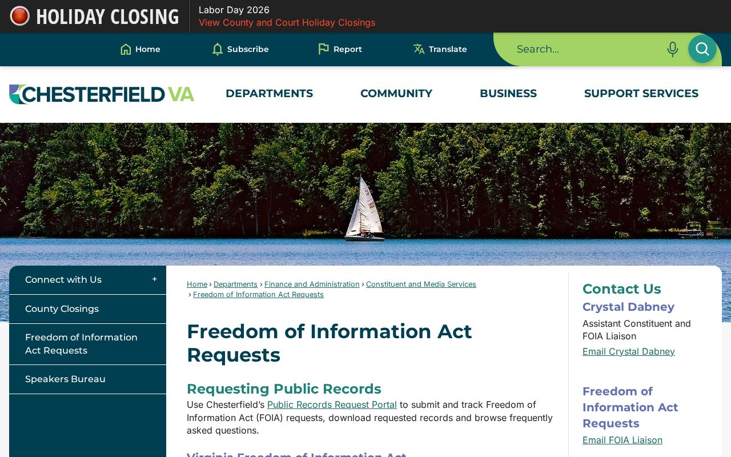This screenshot has width=731, height=457.
Task: Click the magnifying glass search button
Action: [702, 49]
